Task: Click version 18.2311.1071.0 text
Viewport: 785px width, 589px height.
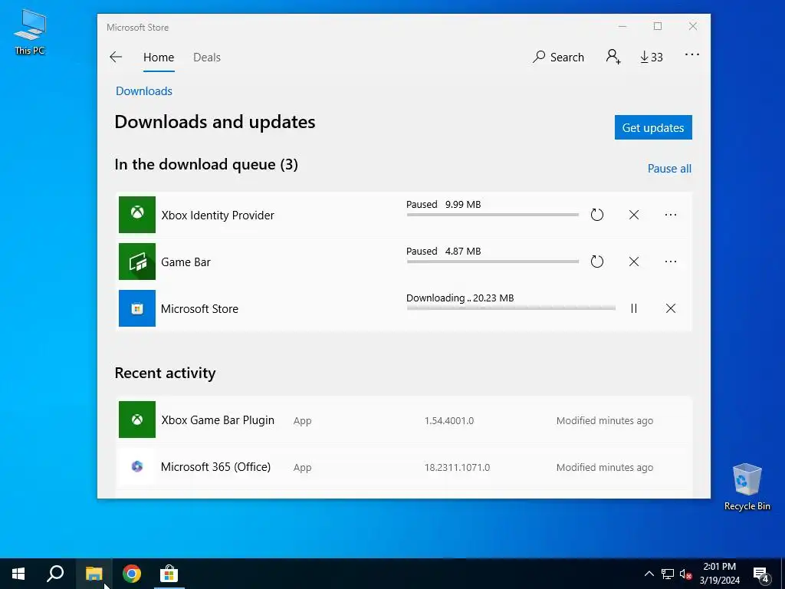Action: pyautogui.click(x=457, y=467)
